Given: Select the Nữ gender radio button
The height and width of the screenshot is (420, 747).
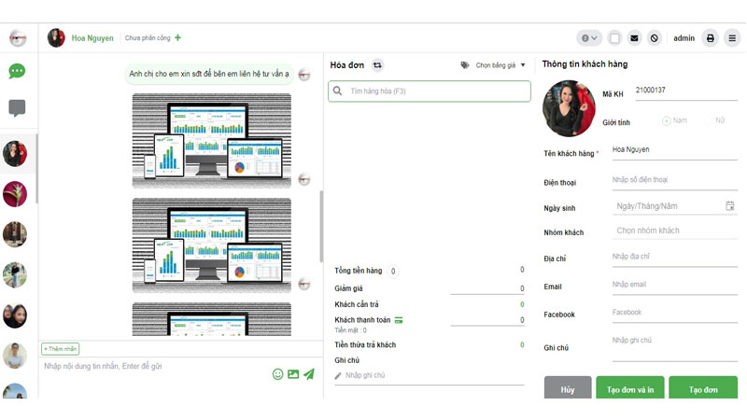Looking at the screenshot, I should coord(709,120).
